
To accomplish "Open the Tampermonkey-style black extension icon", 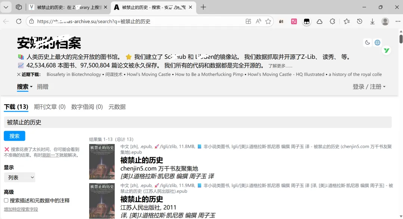I will tap(307, 22).
